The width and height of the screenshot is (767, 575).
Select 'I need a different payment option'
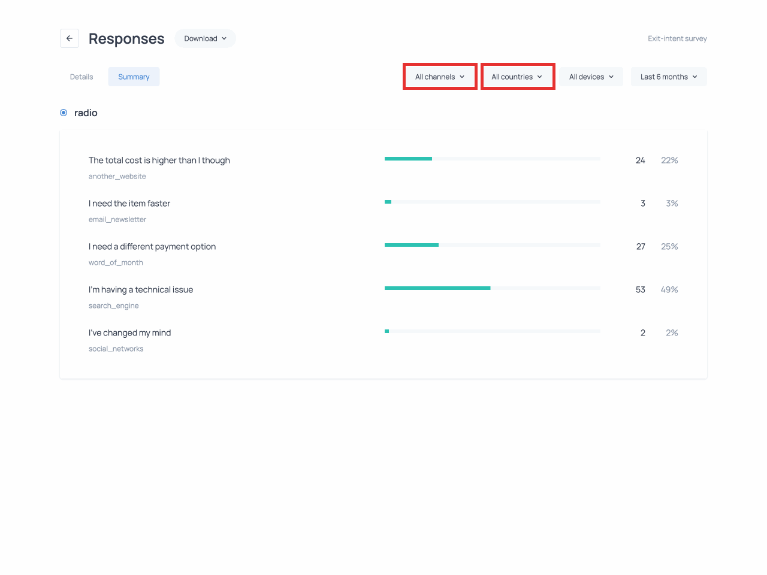pyautogui.click(x=152, y=246)
